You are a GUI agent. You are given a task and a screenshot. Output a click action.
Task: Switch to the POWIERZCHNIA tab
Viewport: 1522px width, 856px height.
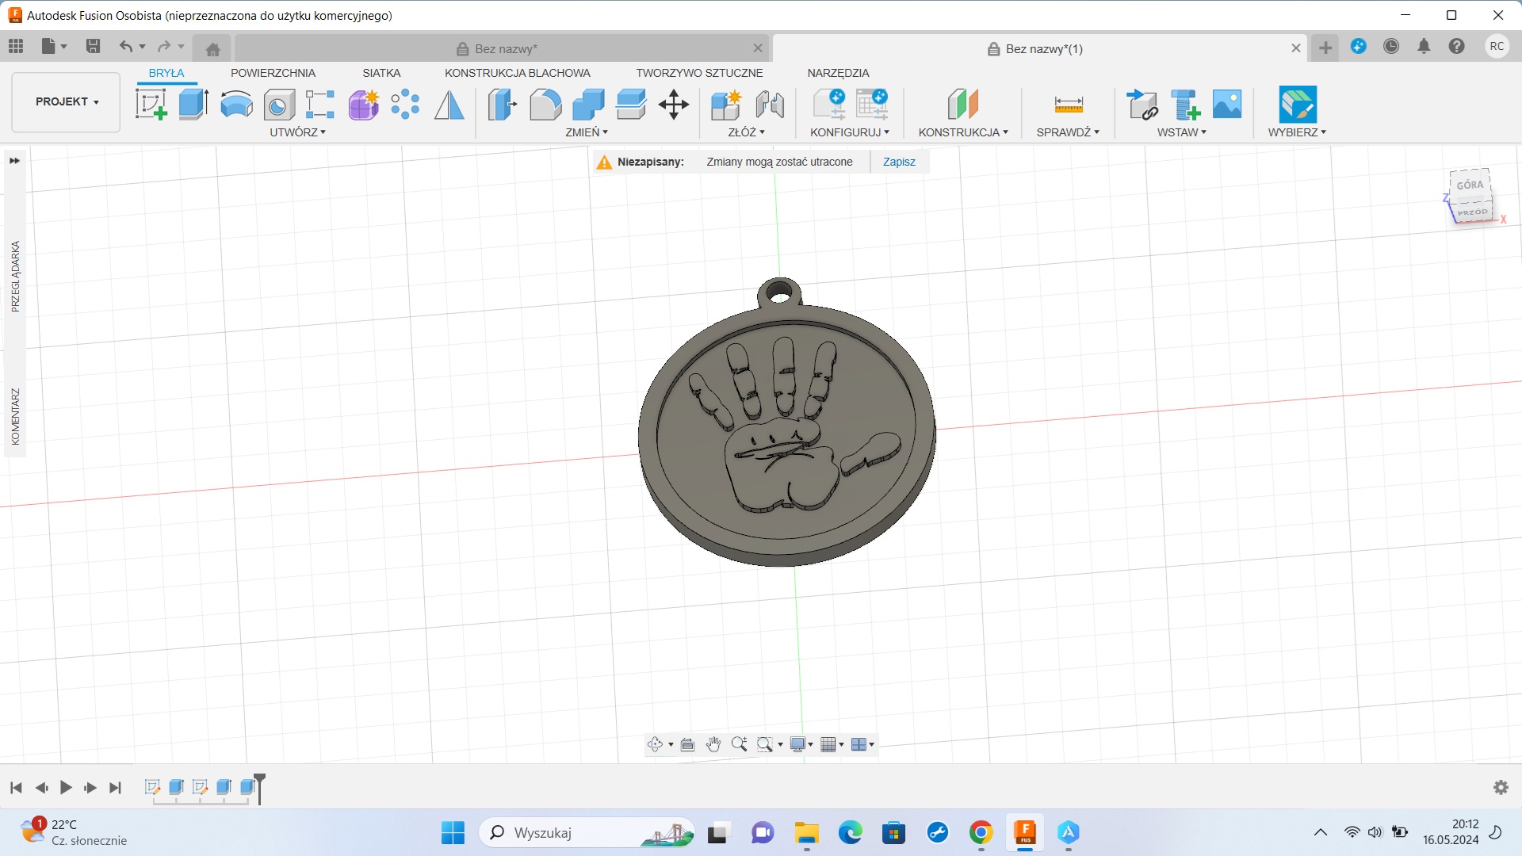(x=273, y=73)
